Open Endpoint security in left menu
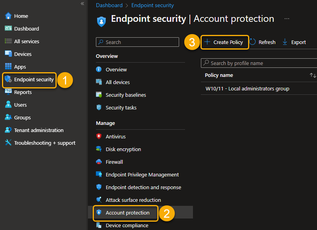Viewport: 317px width, 230px height. click(x=34, y=79)
